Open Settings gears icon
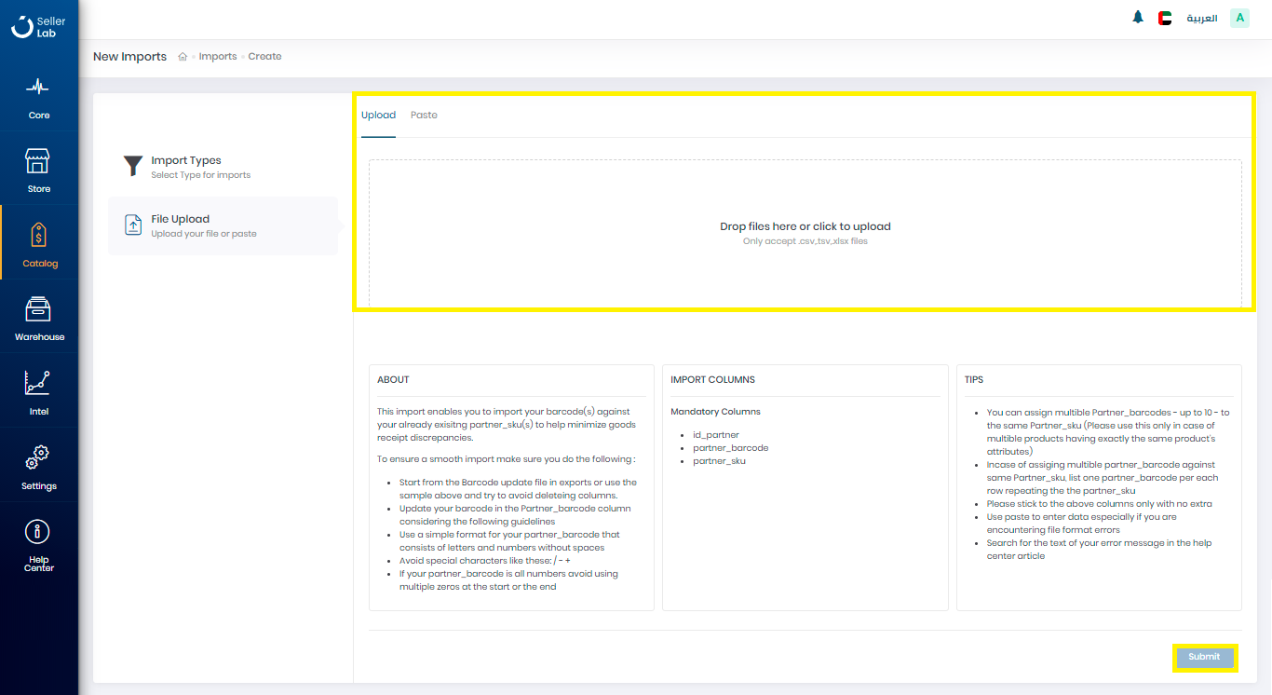The height and width of the screenshot is (695, 1272). (38, 457)
